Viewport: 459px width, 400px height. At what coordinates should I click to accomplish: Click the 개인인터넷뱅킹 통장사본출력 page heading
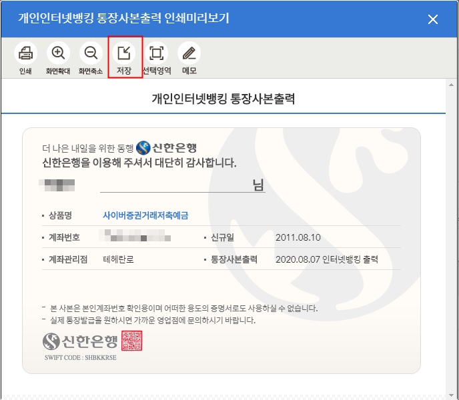223,99
